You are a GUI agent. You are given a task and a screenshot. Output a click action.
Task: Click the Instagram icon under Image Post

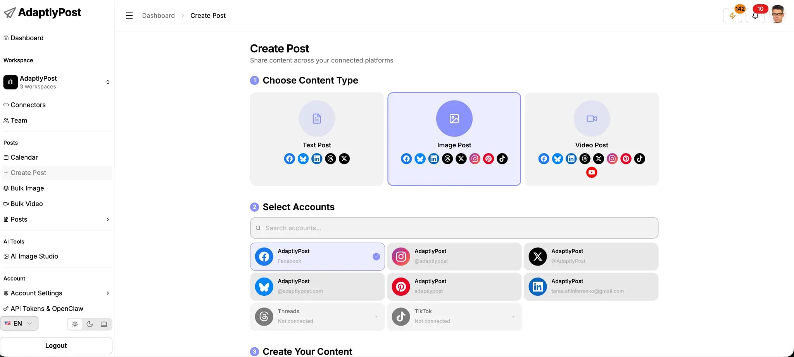click(x=475, y=159)
